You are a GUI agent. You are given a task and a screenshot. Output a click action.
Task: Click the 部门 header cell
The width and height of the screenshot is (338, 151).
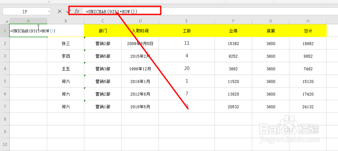103,31
